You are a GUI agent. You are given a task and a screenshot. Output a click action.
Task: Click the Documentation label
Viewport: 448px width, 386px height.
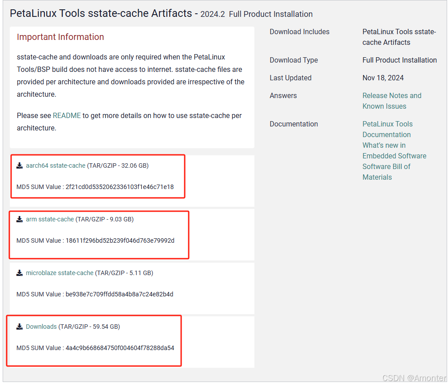coord(294,124)
